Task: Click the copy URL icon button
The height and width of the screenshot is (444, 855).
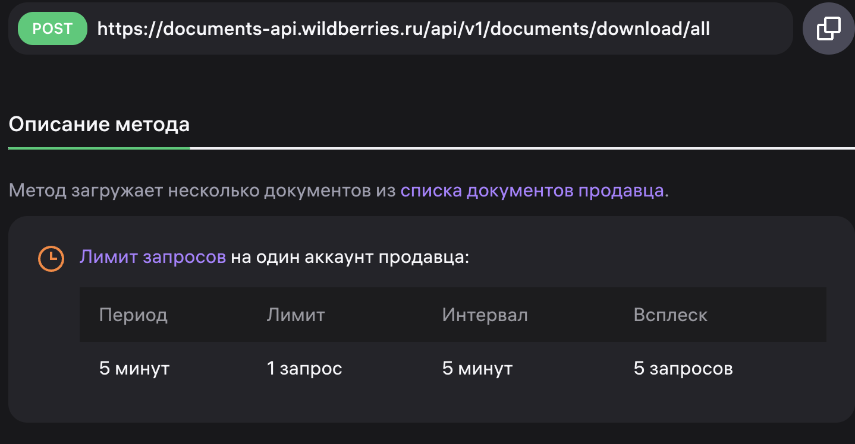Action: (x=829, y=28)
